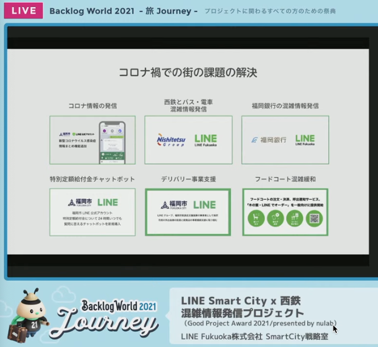Click the 福岡市 logo in the delivery card
This screenshot has width=378, height=347.
click(174, 205)
